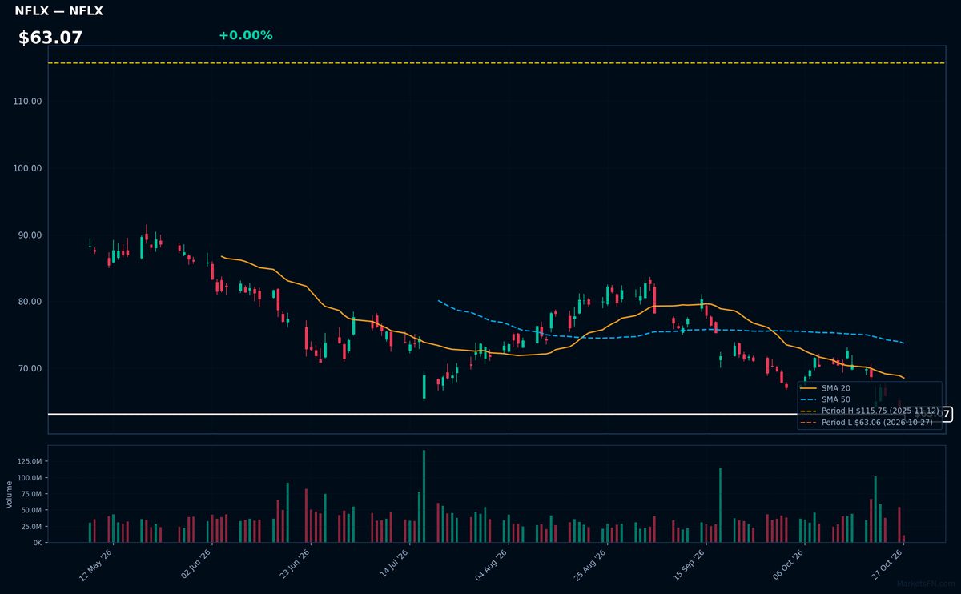Select the $63.07 current price readout
The height and width of the screenshot is (594, 961).
pyautogui.click(x=50, y=38)
